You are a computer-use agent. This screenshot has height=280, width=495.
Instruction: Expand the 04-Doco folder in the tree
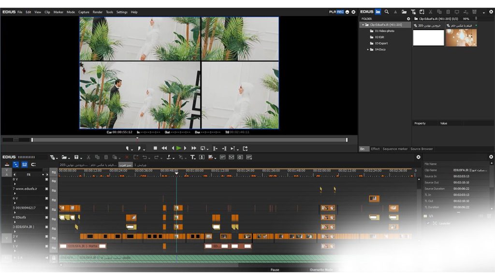click(368, 49)
